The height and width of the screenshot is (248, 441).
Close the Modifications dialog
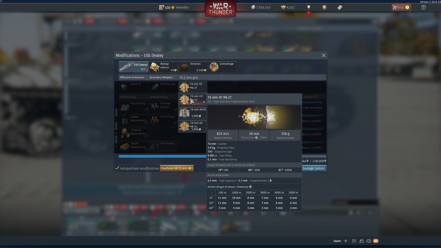click(323, 56)
